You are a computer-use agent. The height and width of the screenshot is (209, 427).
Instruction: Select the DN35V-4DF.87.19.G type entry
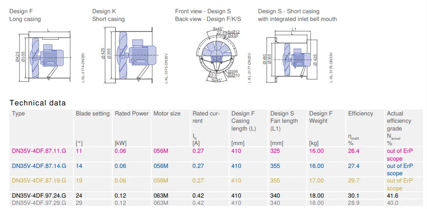[39, 180]
